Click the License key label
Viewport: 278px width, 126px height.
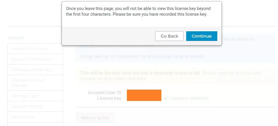[109, 98]
